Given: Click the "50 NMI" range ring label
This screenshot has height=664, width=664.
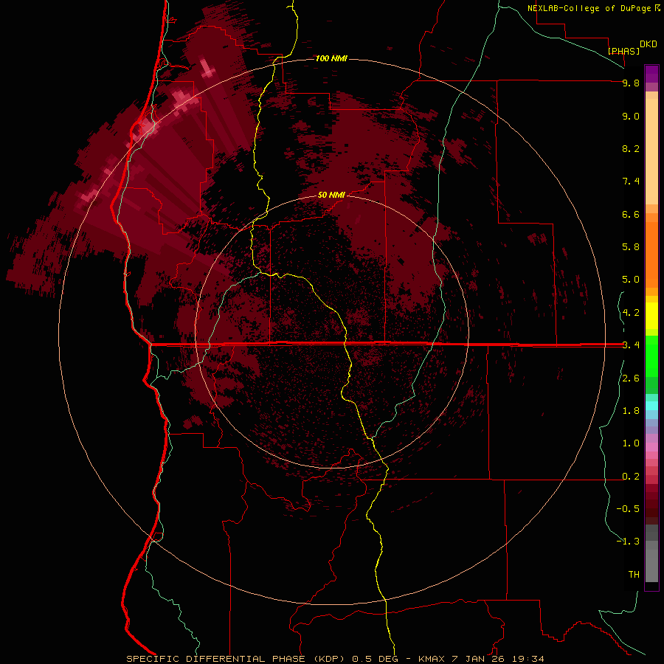Looking at the screenshot, I should [331, 195].
